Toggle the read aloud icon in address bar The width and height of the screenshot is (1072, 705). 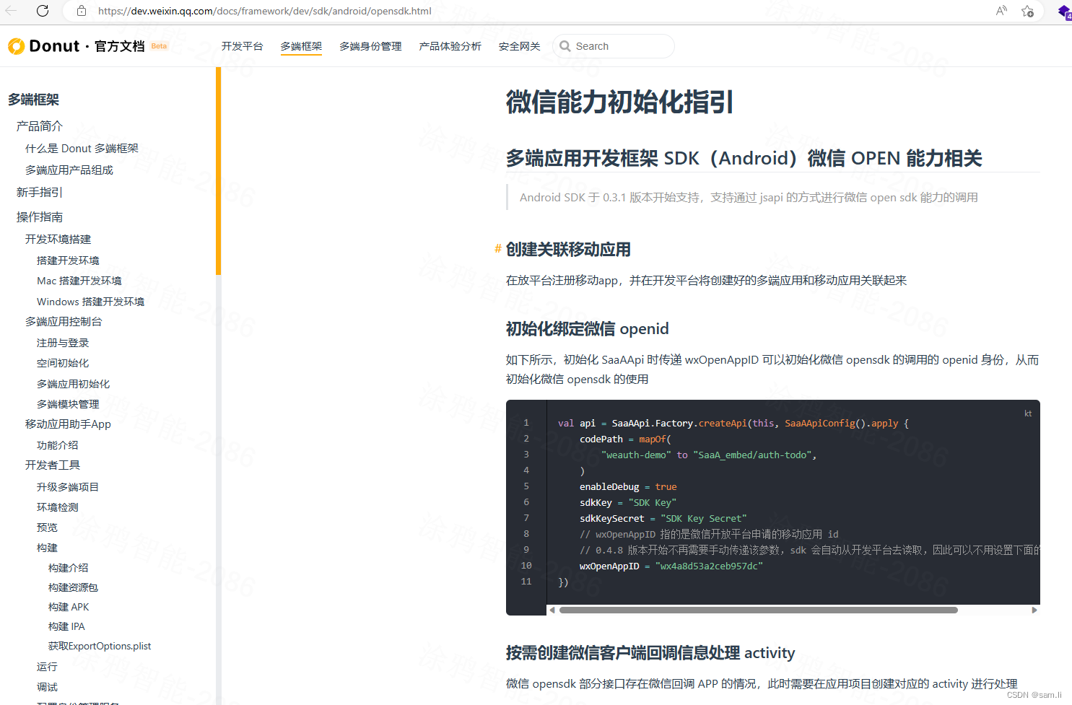1001,11
